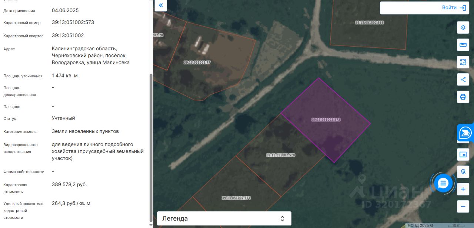Click the label Форма собственности
The width and height of the screenshot is (474, 228).
pyautogui.click(x=24, y=172)
